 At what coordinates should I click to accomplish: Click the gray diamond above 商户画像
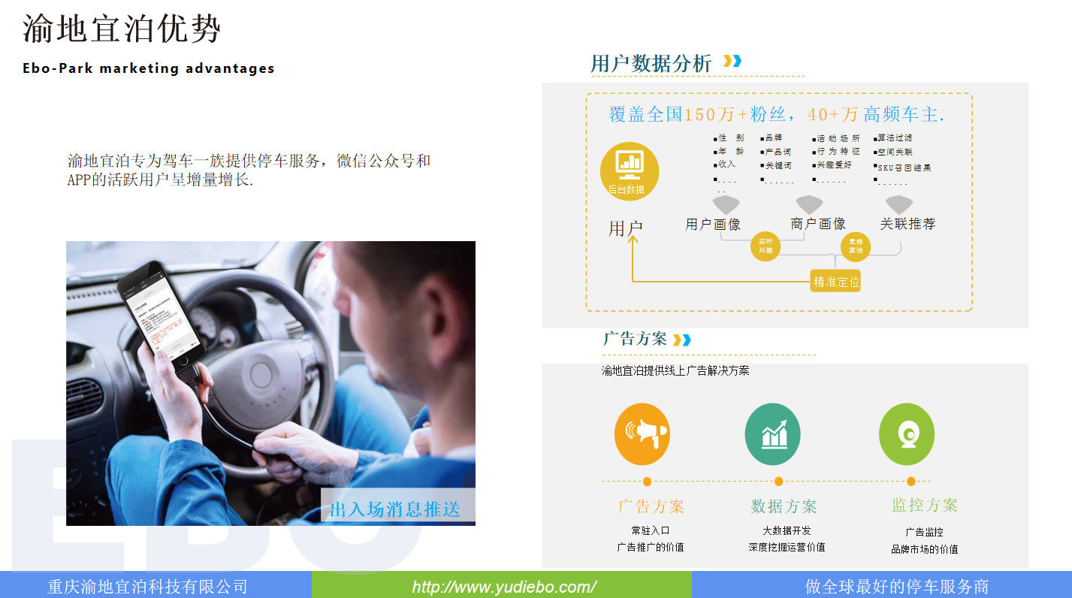pos(809,204)
